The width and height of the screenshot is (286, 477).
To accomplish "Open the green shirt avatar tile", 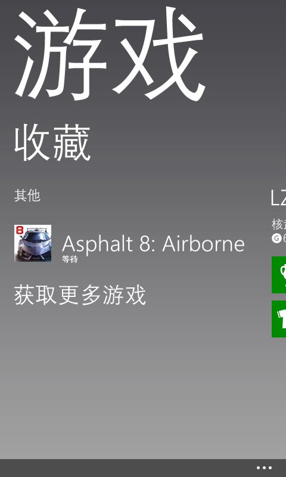I will 279,319.
